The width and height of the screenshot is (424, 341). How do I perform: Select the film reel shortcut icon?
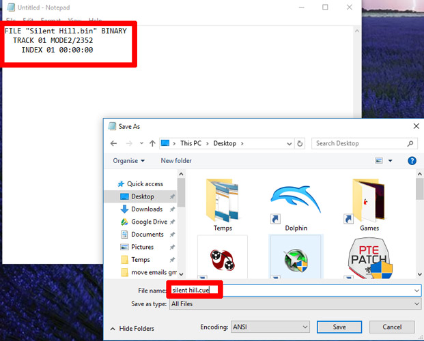(x=223, y=256)
